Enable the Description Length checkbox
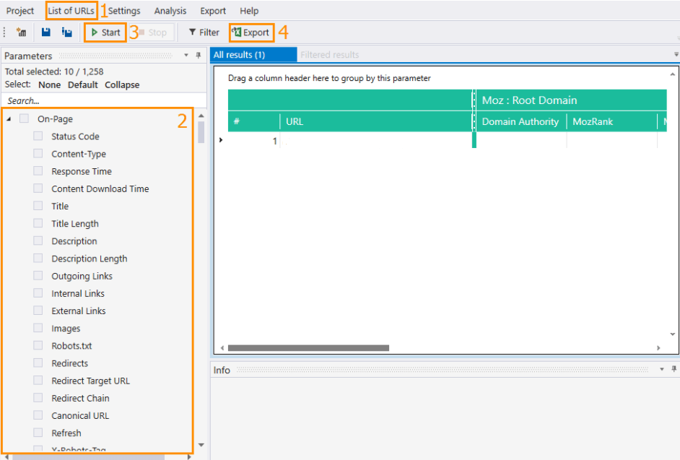 click(x=38, y=258)
